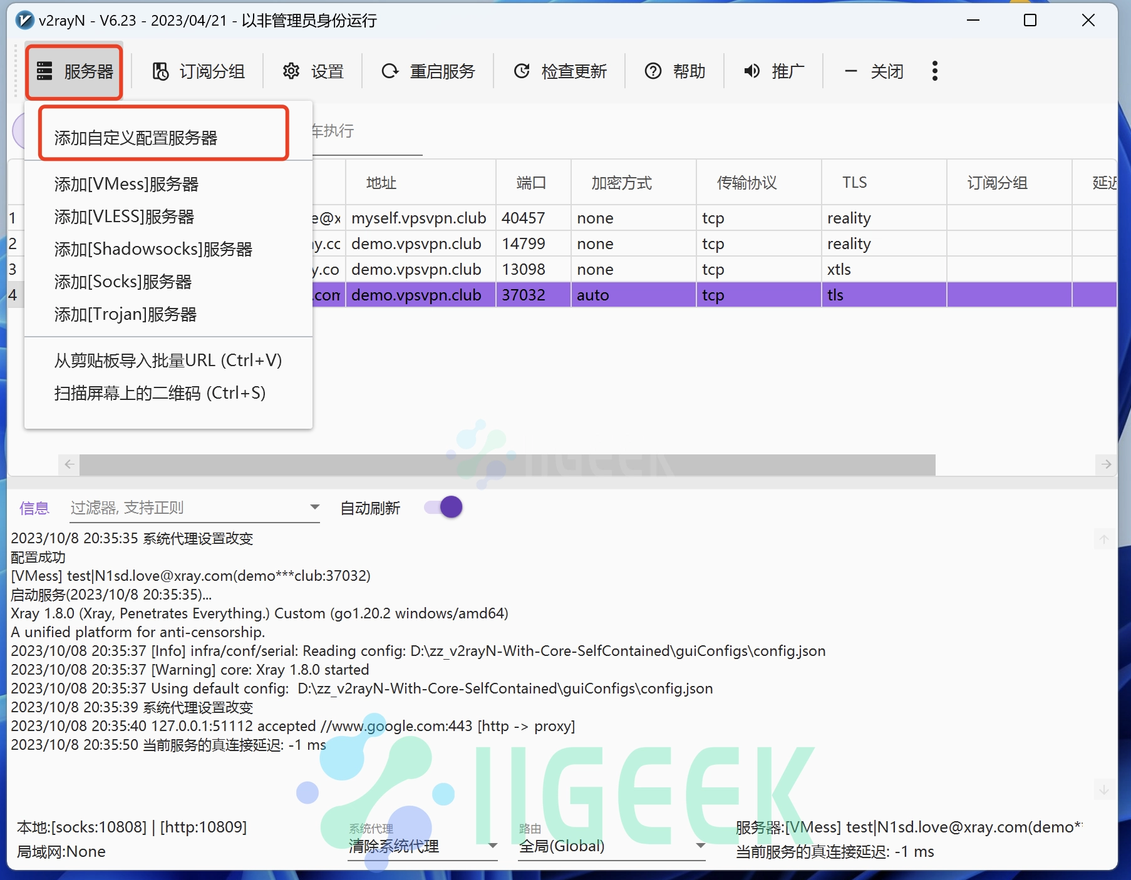Click the 推广 promotion button
This screenshot has height=880, width=1131.
773,71
